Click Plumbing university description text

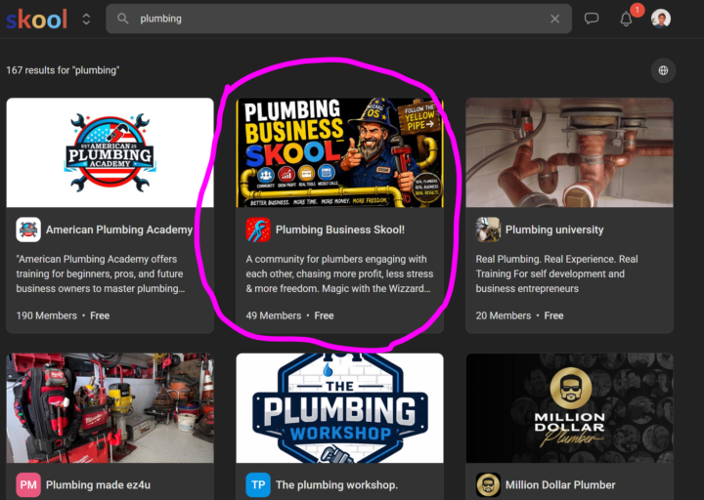(x=556, y=273)
